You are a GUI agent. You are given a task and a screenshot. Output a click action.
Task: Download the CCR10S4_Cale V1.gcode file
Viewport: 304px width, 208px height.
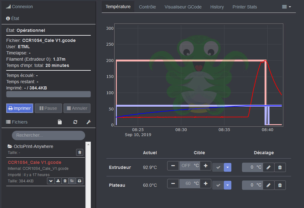click(x=58, y=181)
